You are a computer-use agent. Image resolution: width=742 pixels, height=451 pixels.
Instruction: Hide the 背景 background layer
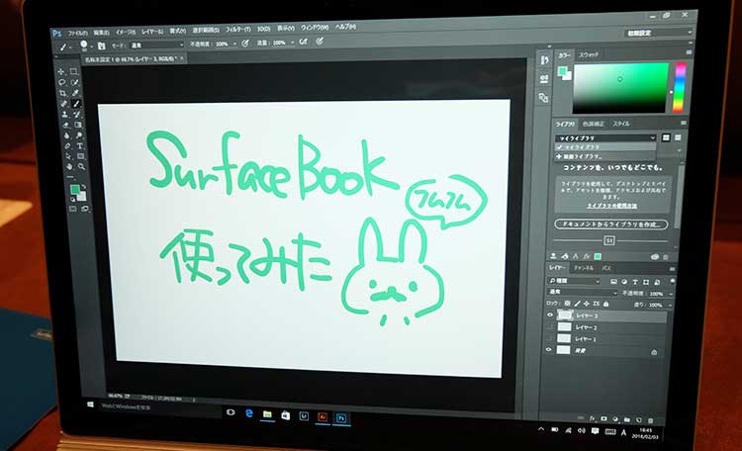[548, 350]
